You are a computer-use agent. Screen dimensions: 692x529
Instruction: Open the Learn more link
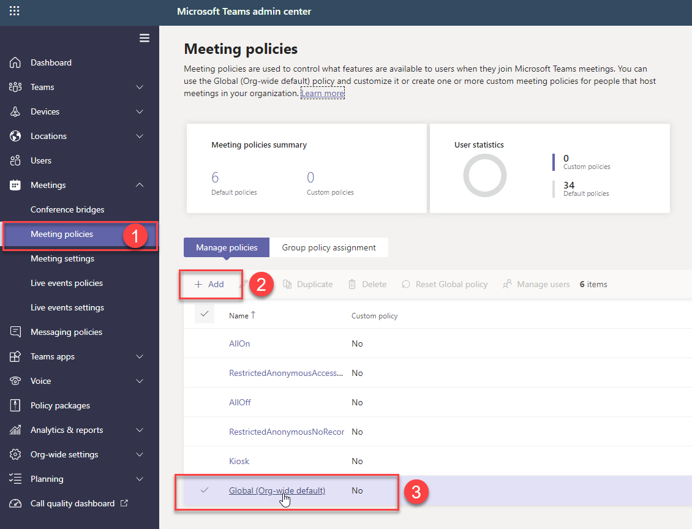point(322,93)
